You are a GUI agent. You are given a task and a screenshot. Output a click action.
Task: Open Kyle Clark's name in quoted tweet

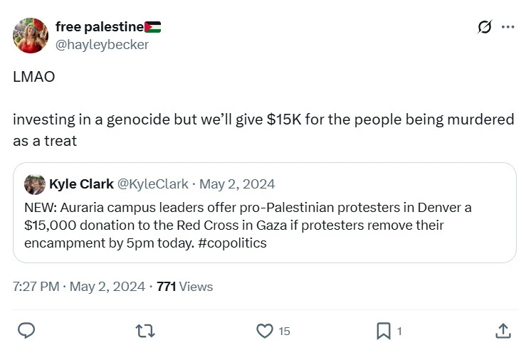coord(81,184)
